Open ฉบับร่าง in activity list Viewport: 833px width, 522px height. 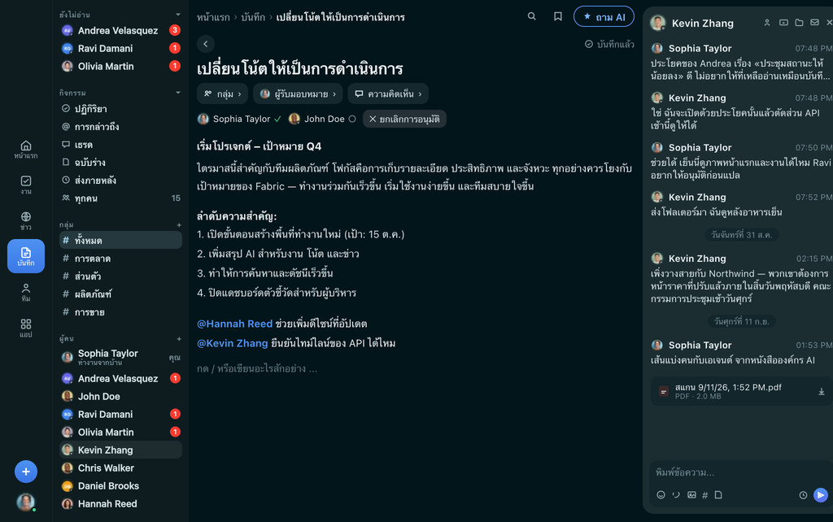[120, 163]
